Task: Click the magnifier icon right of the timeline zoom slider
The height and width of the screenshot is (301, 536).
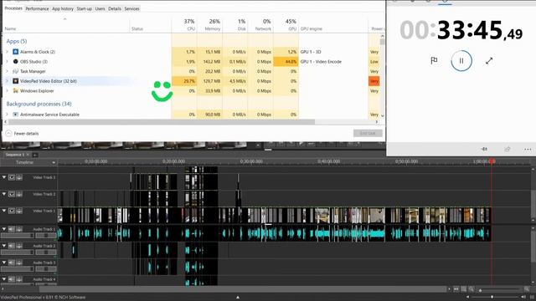Action: pos(527,289)
